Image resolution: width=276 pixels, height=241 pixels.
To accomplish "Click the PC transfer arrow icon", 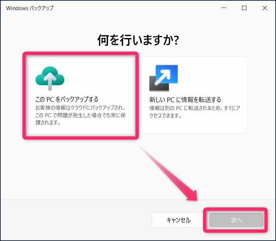I will click(x=163, y=78).
